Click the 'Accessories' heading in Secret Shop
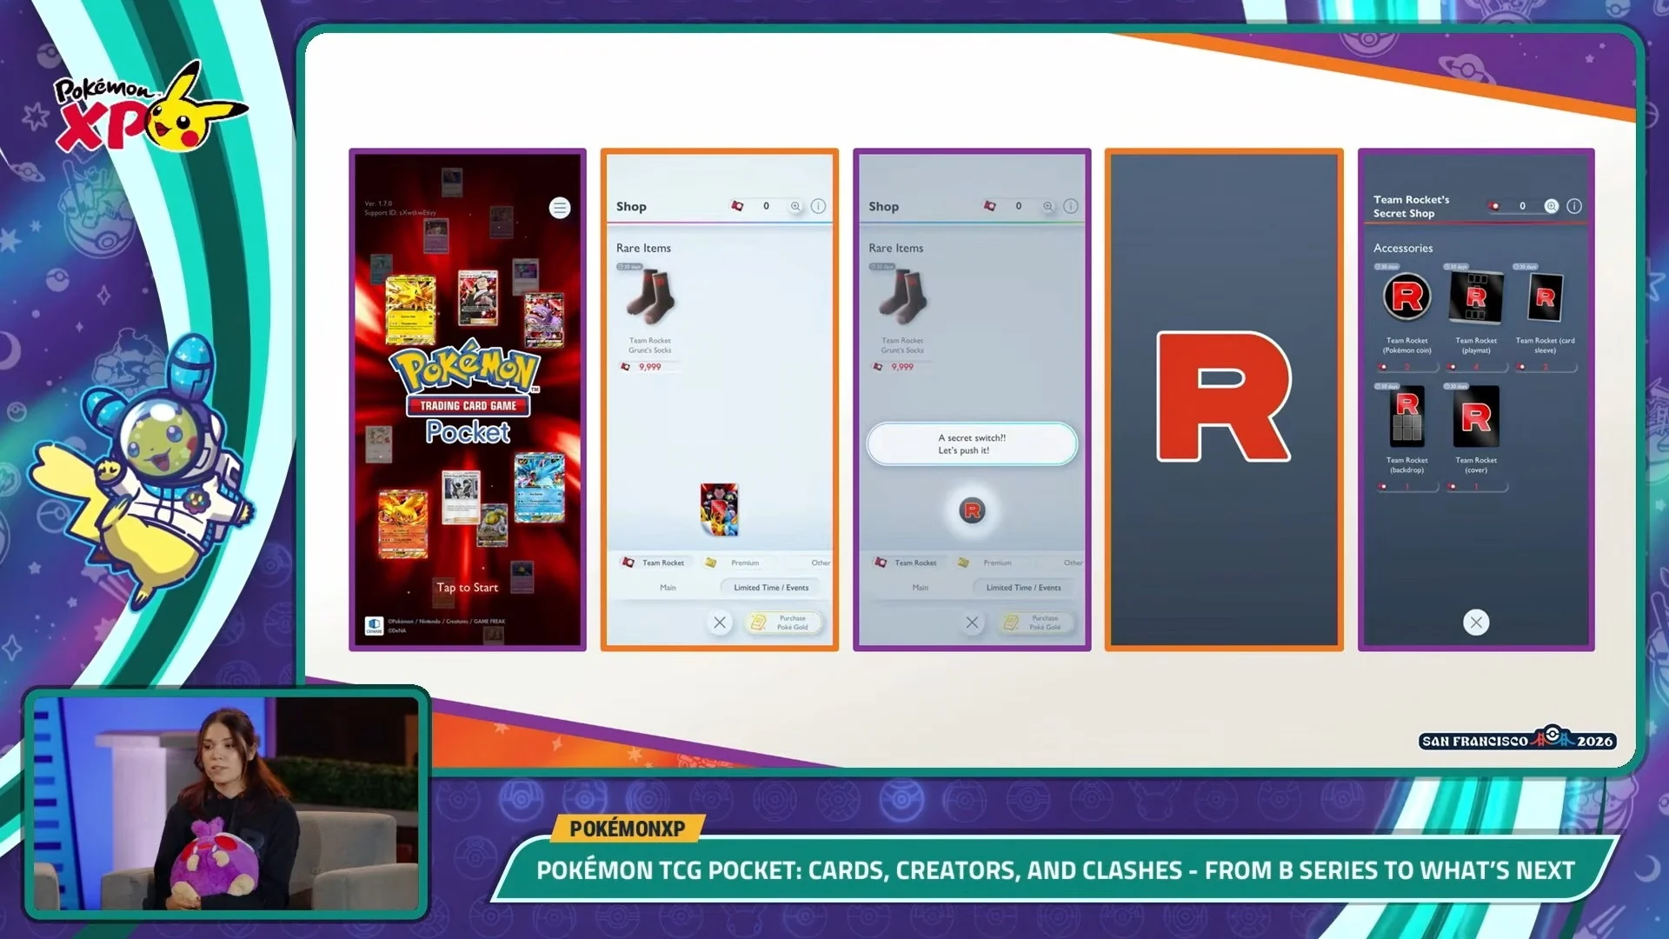Viewport: 1669px width, 939px height. [x=1403, y=248]
